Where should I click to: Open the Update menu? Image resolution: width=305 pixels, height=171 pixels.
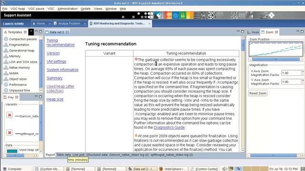click(x=86, y=9)
